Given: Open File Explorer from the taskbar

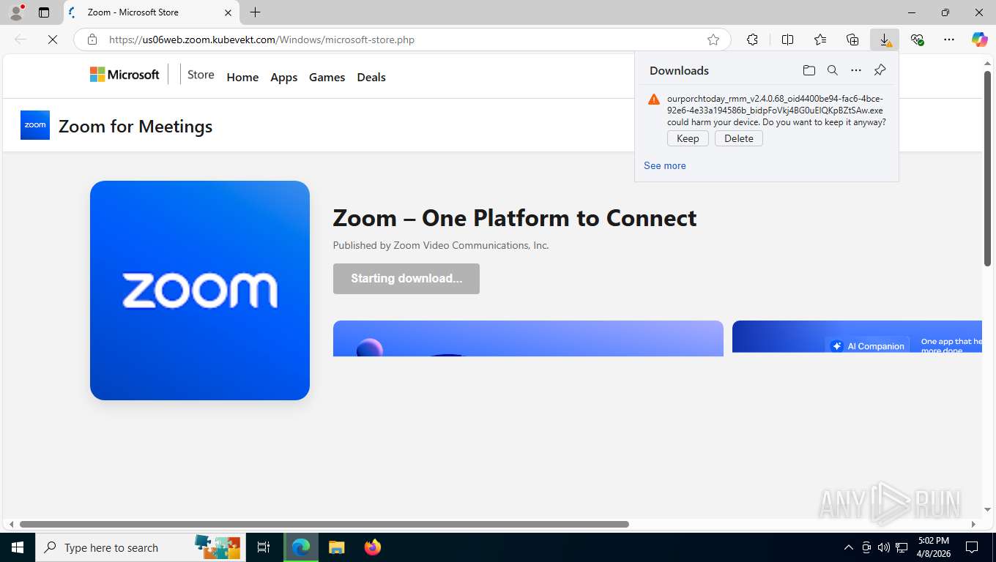Looking at the screenshot, I should point(336,547).
